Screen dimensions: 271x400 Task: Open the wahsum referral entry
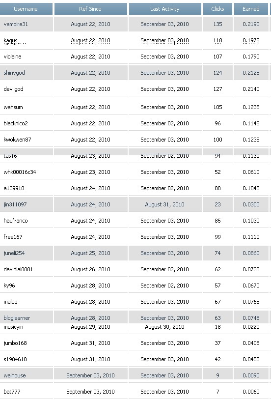tap(13, 107)
